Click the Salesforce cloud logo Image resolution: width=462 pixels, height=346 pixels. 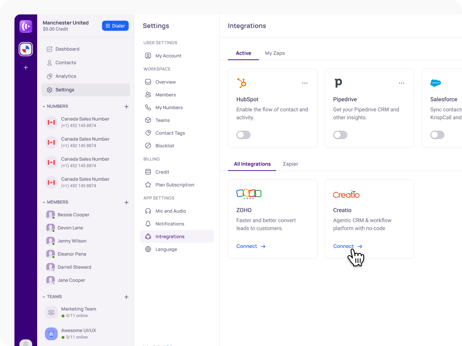[x=436, y=83]
